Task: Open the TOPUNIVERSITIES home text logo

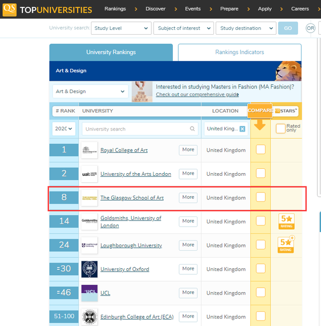Action: [56, 10]
